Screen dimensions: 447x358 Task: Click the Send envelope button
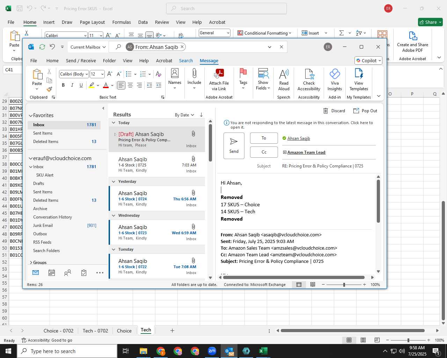[234, 146]
